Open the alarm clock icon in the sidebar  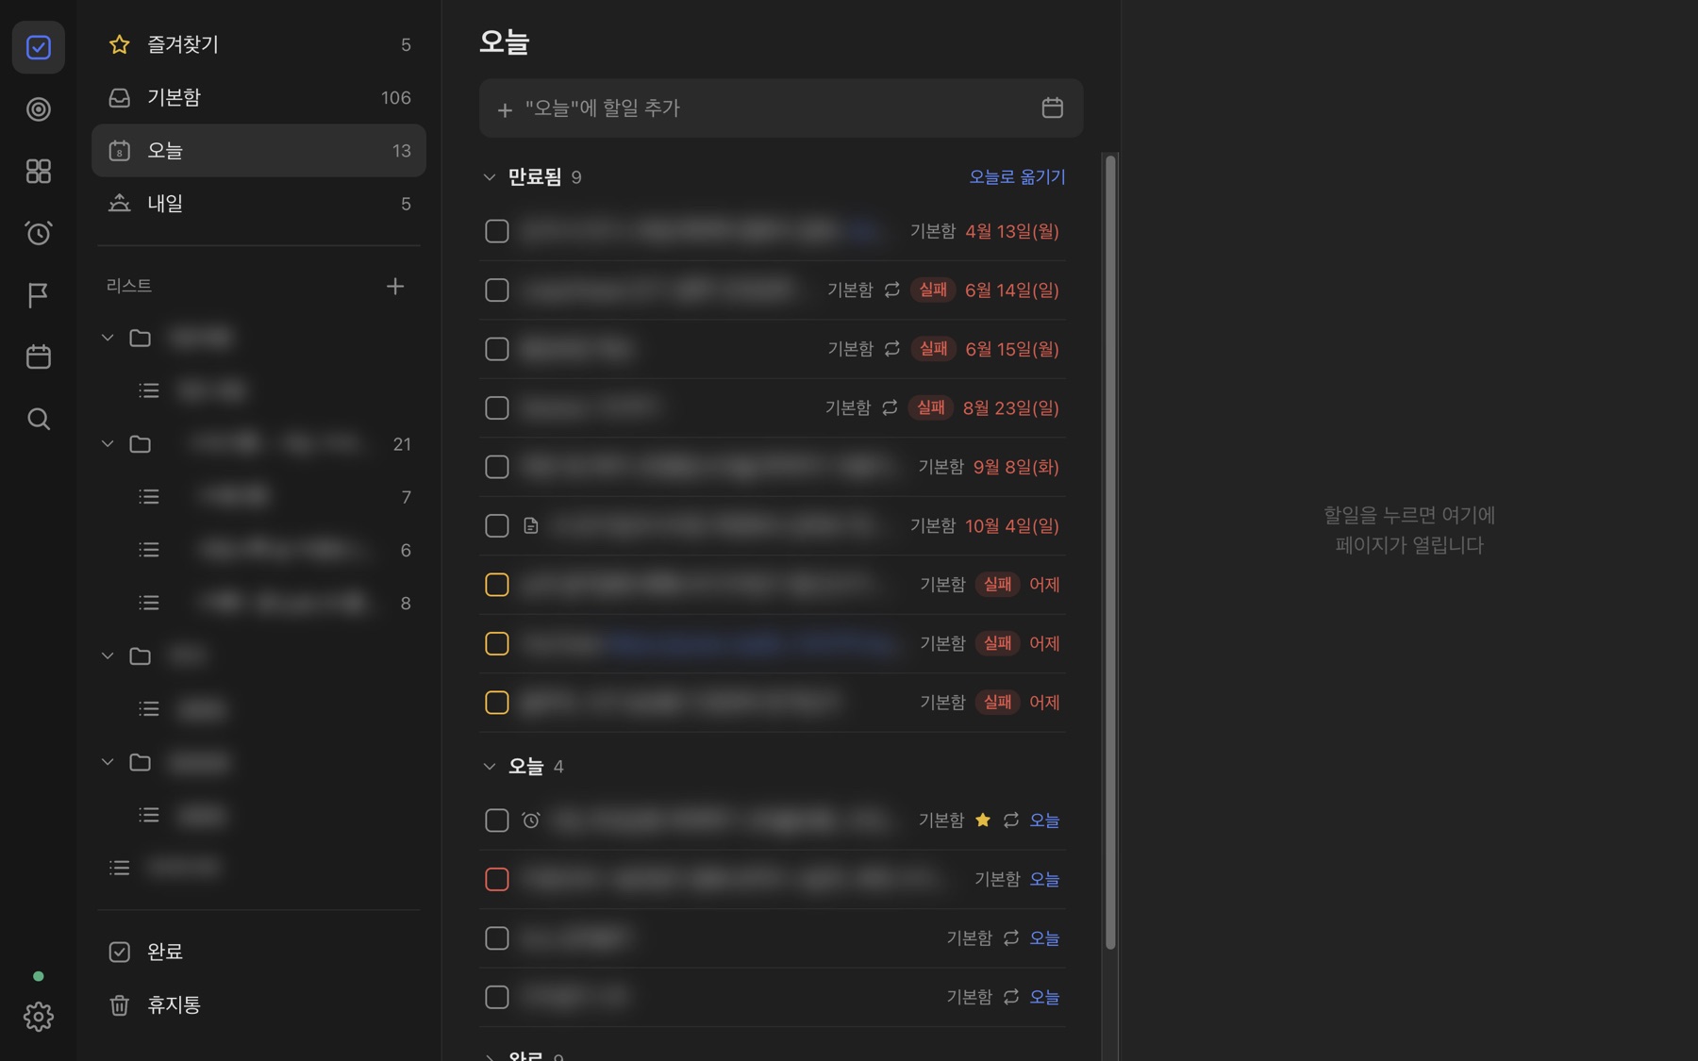pos(39,233)
